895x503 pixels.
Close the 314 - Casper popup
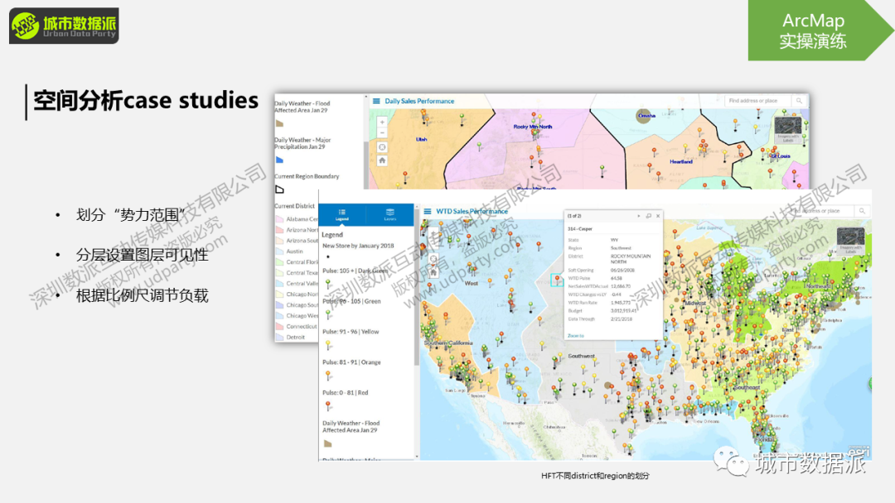658,216
